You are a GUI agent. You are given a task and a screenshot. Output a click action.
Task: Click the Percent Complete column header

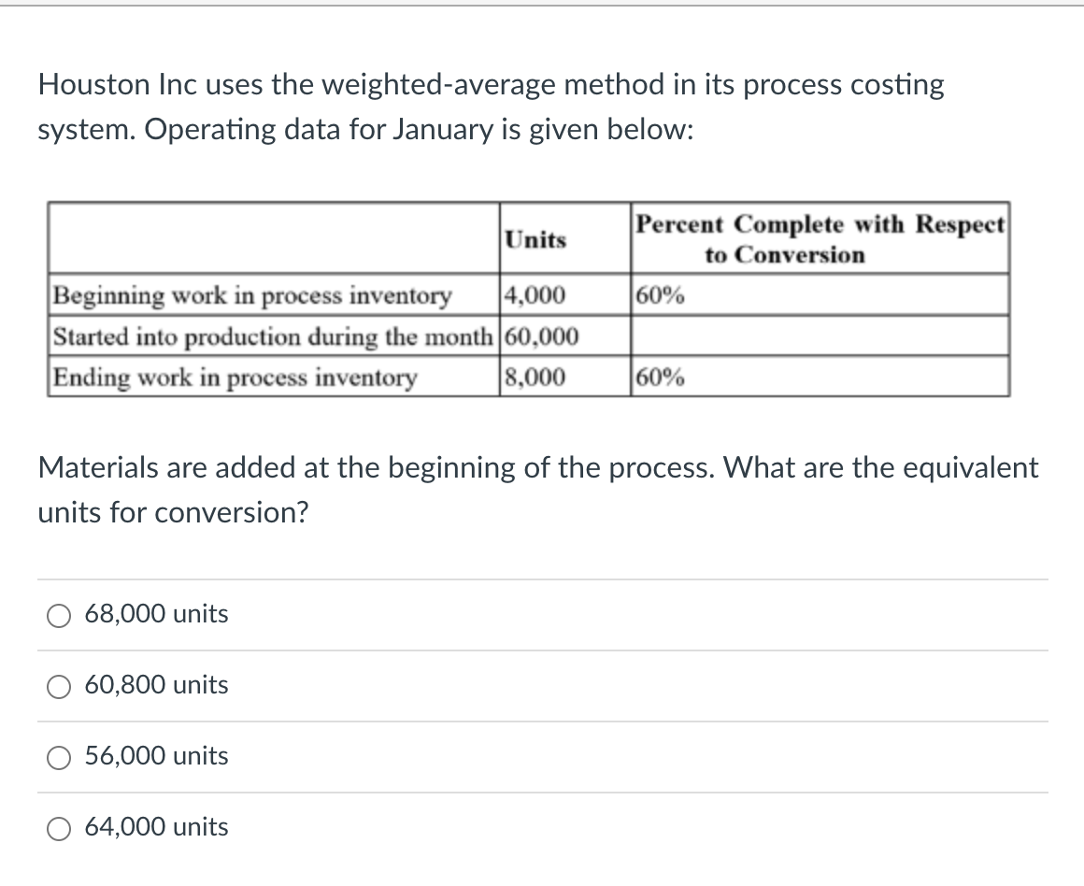click(x=820, y=238)
